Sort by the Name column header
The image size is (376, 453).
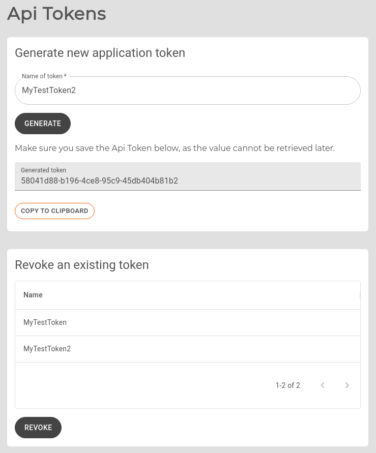coord(33,295)
